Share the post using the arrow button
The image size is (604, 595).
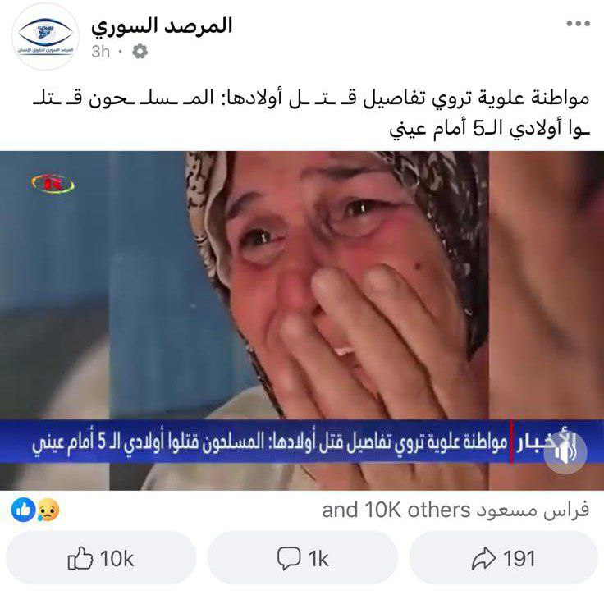coord(503,557)
